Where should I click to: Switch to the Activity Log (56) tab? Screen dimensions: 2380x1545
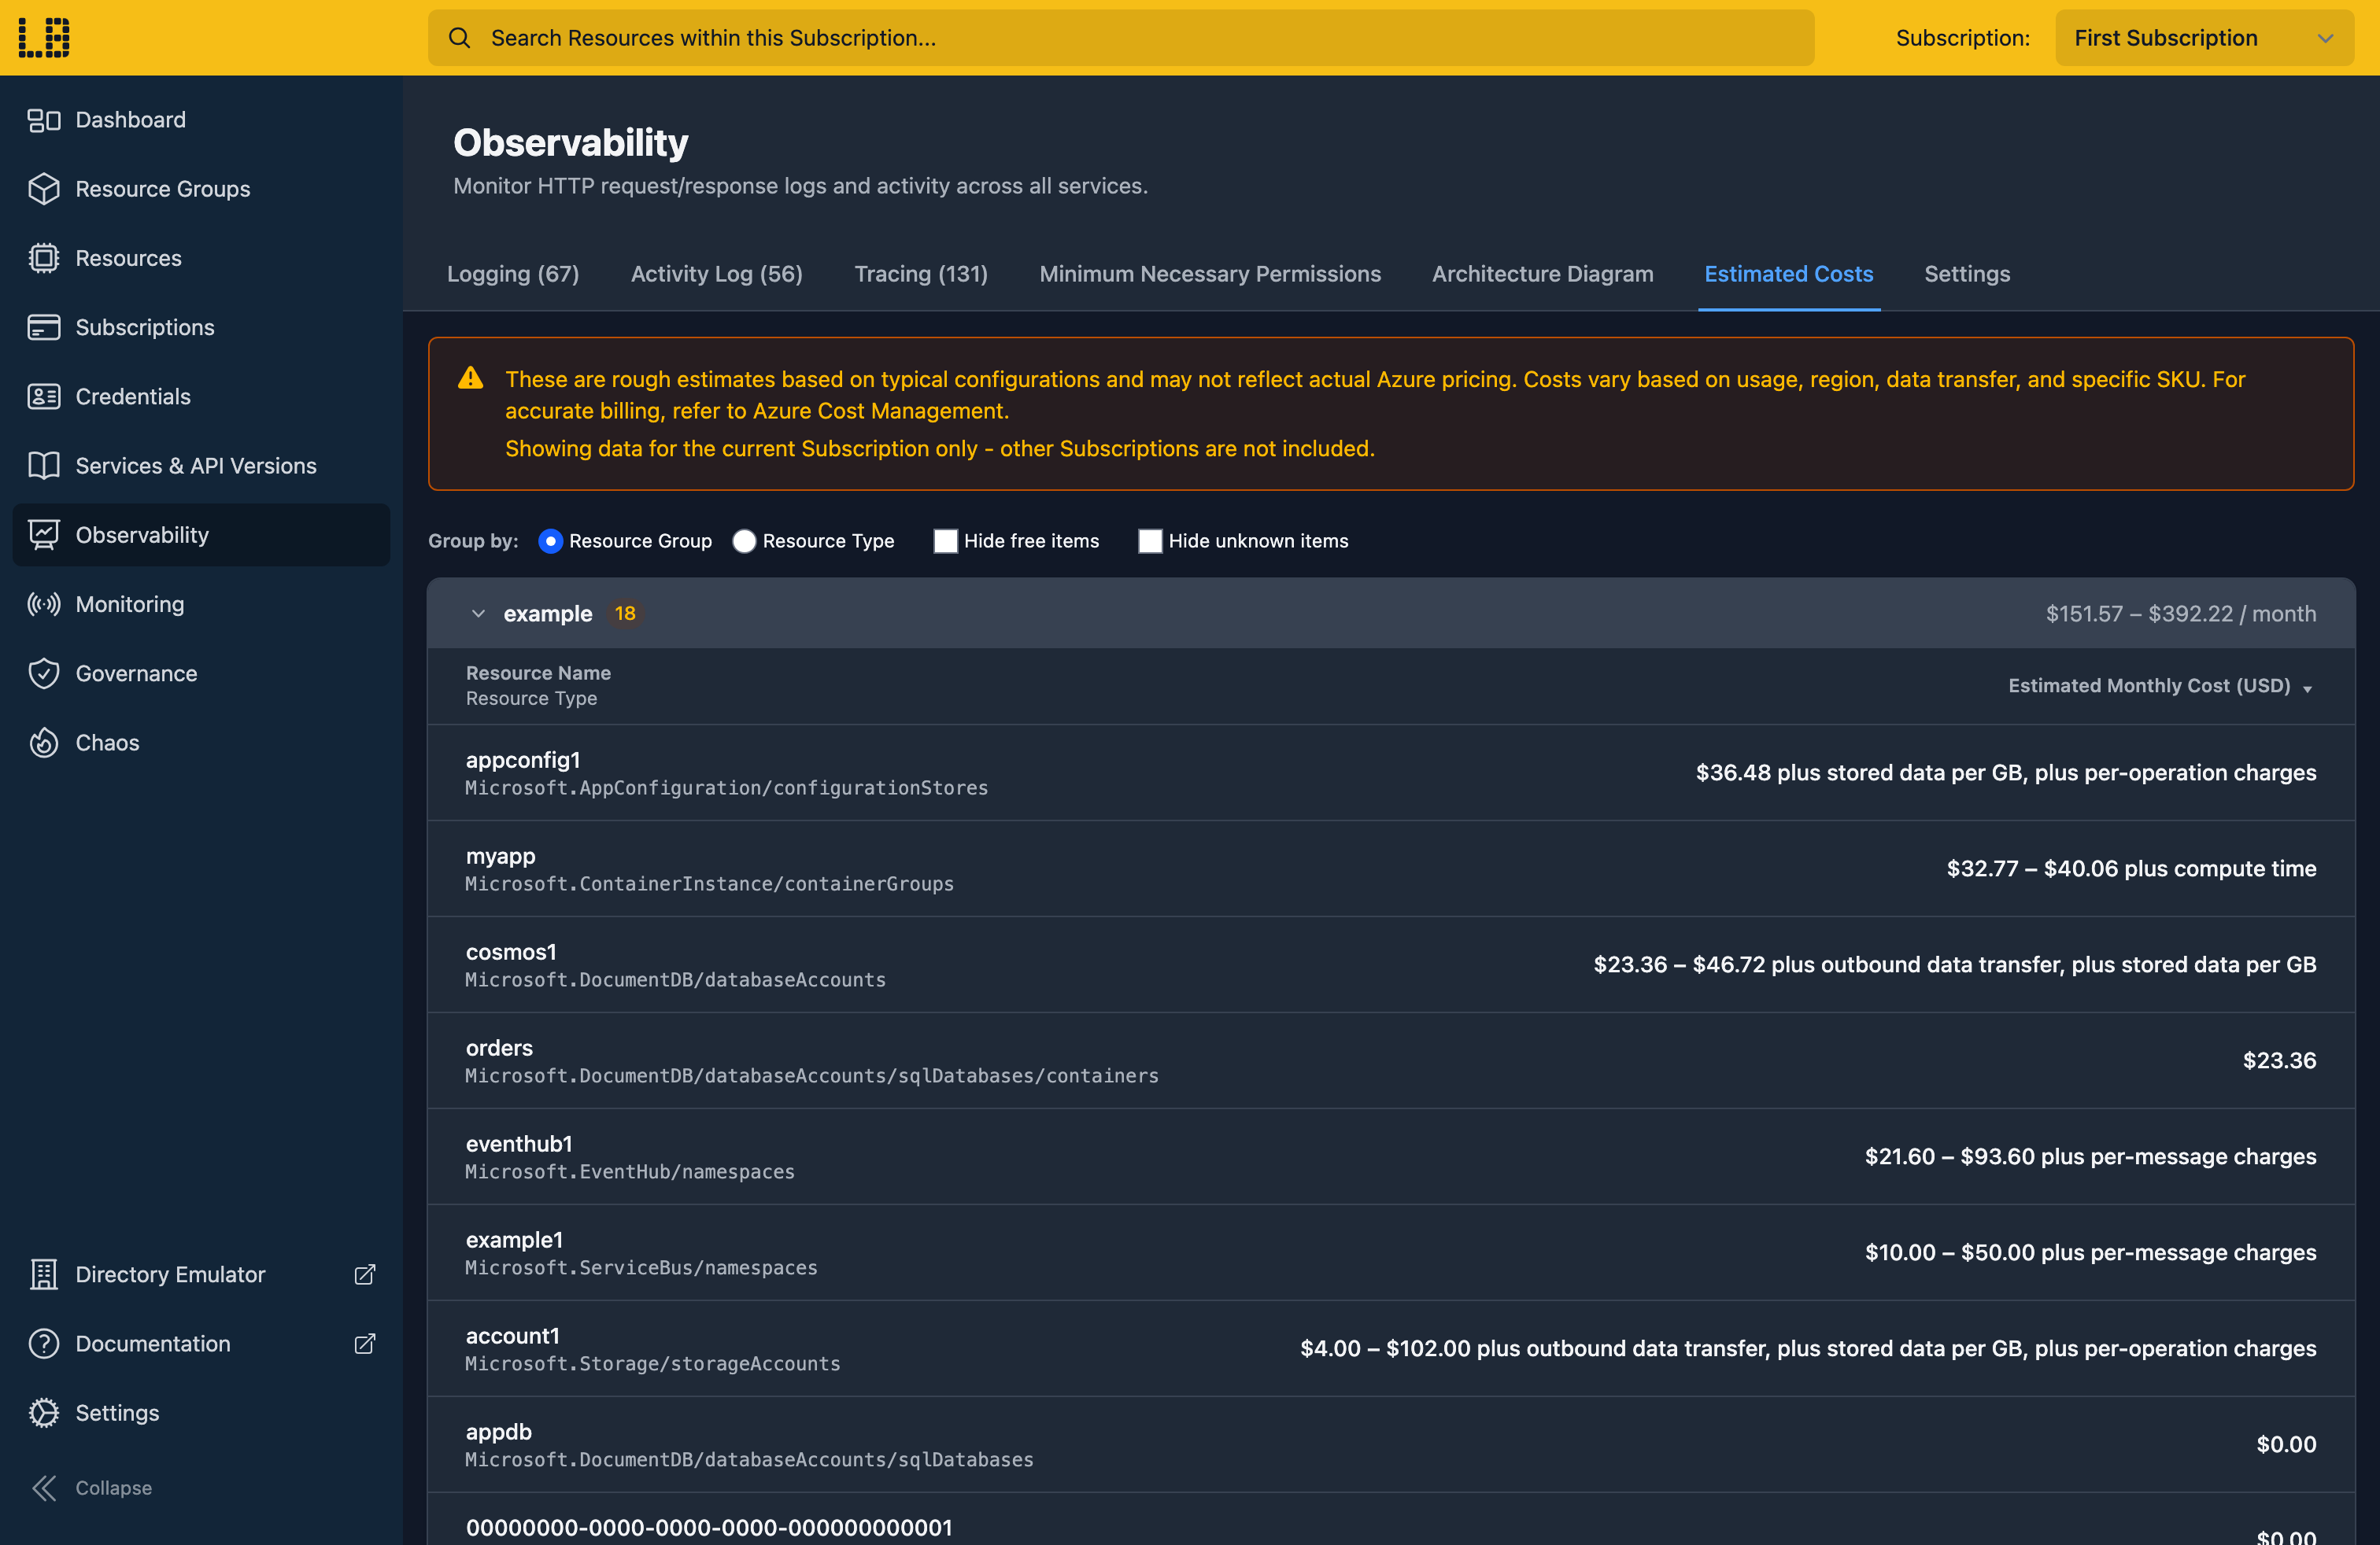717,274
